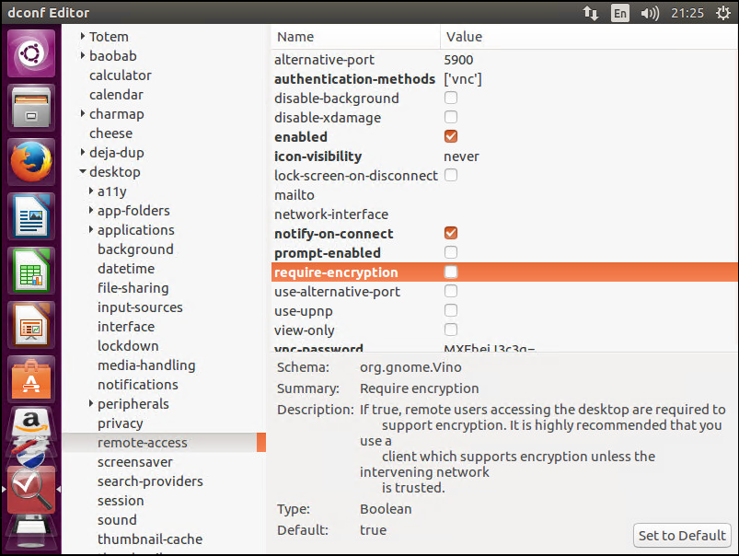739x556 pixels.
Task: Open the sound indicator menu
Action: [649, 13]
